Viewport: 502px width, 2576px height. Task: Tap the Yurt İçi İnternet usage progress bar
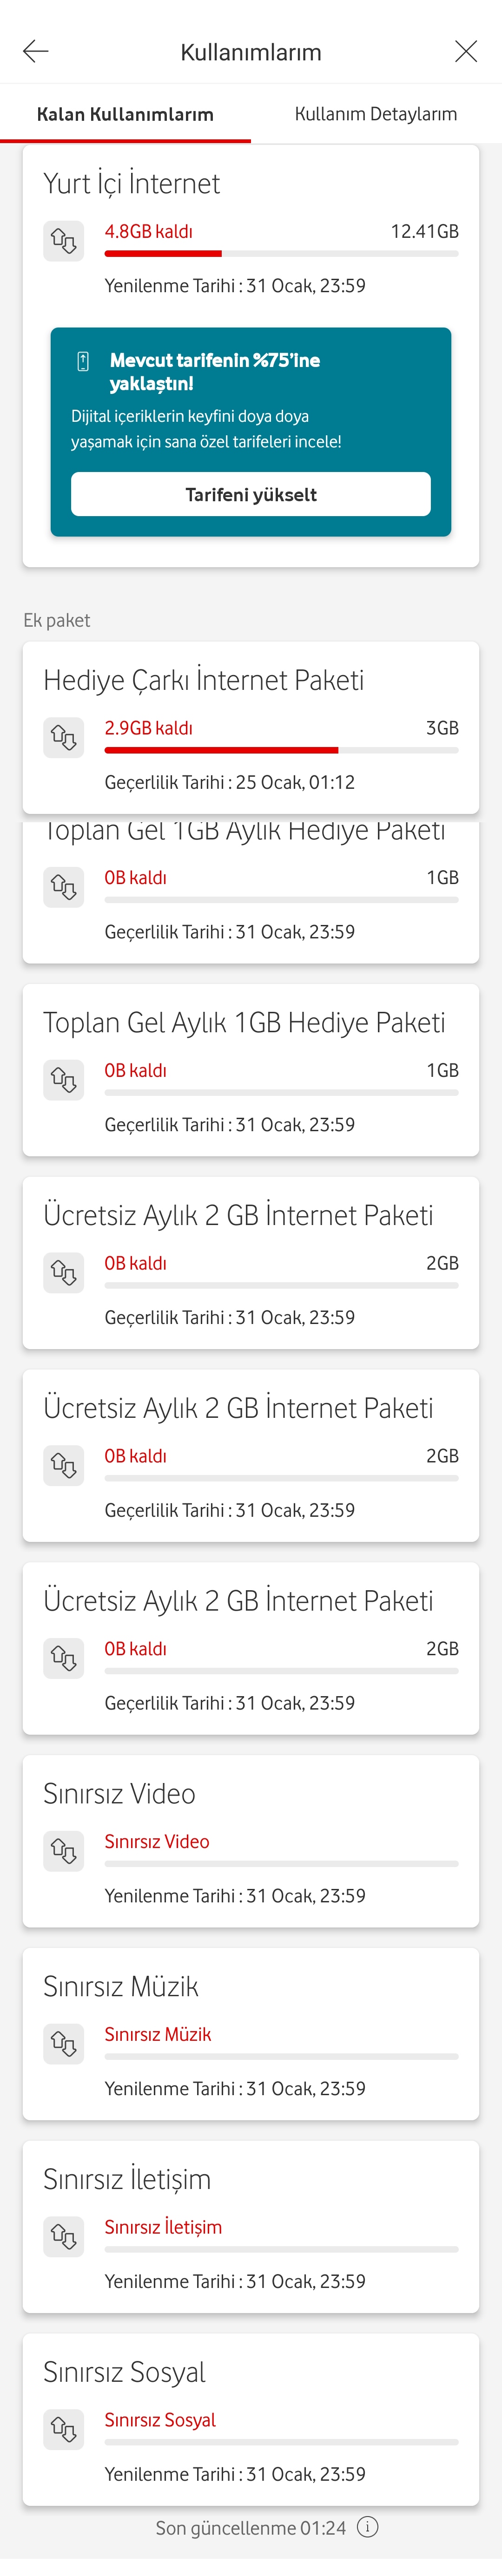click(281, 254)
